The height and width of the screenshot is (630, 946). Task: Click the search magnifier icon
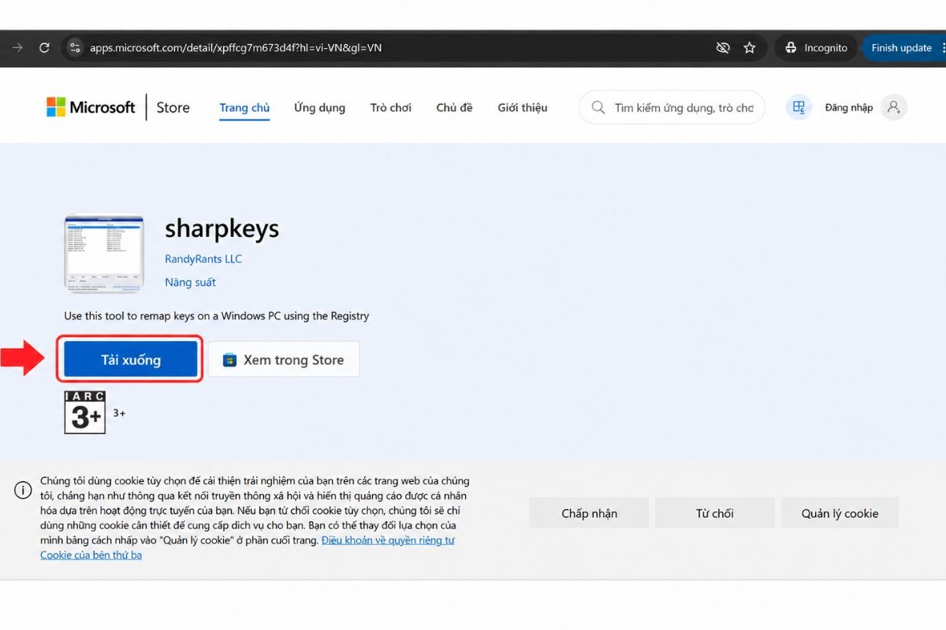598,107
